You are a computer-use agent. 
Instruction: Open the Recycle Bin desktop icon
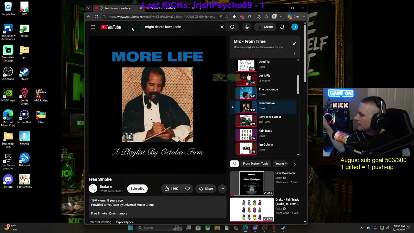click(x=8, y=9)
